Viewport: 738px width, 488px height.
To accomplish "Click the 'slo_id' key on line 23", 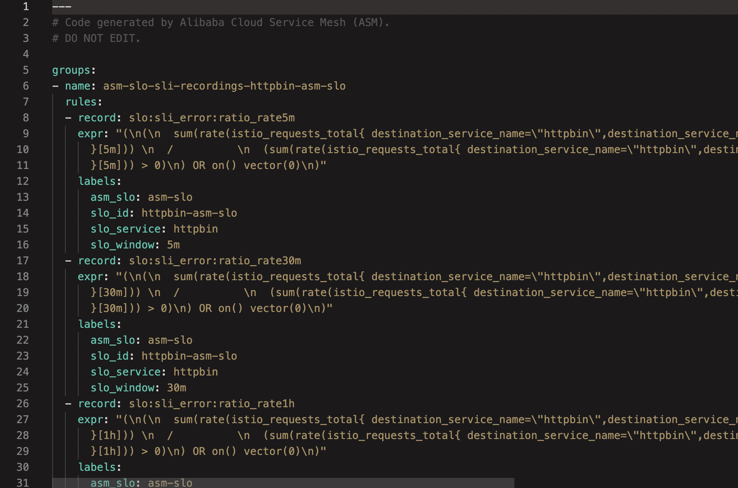I will (x=110, y=356).
